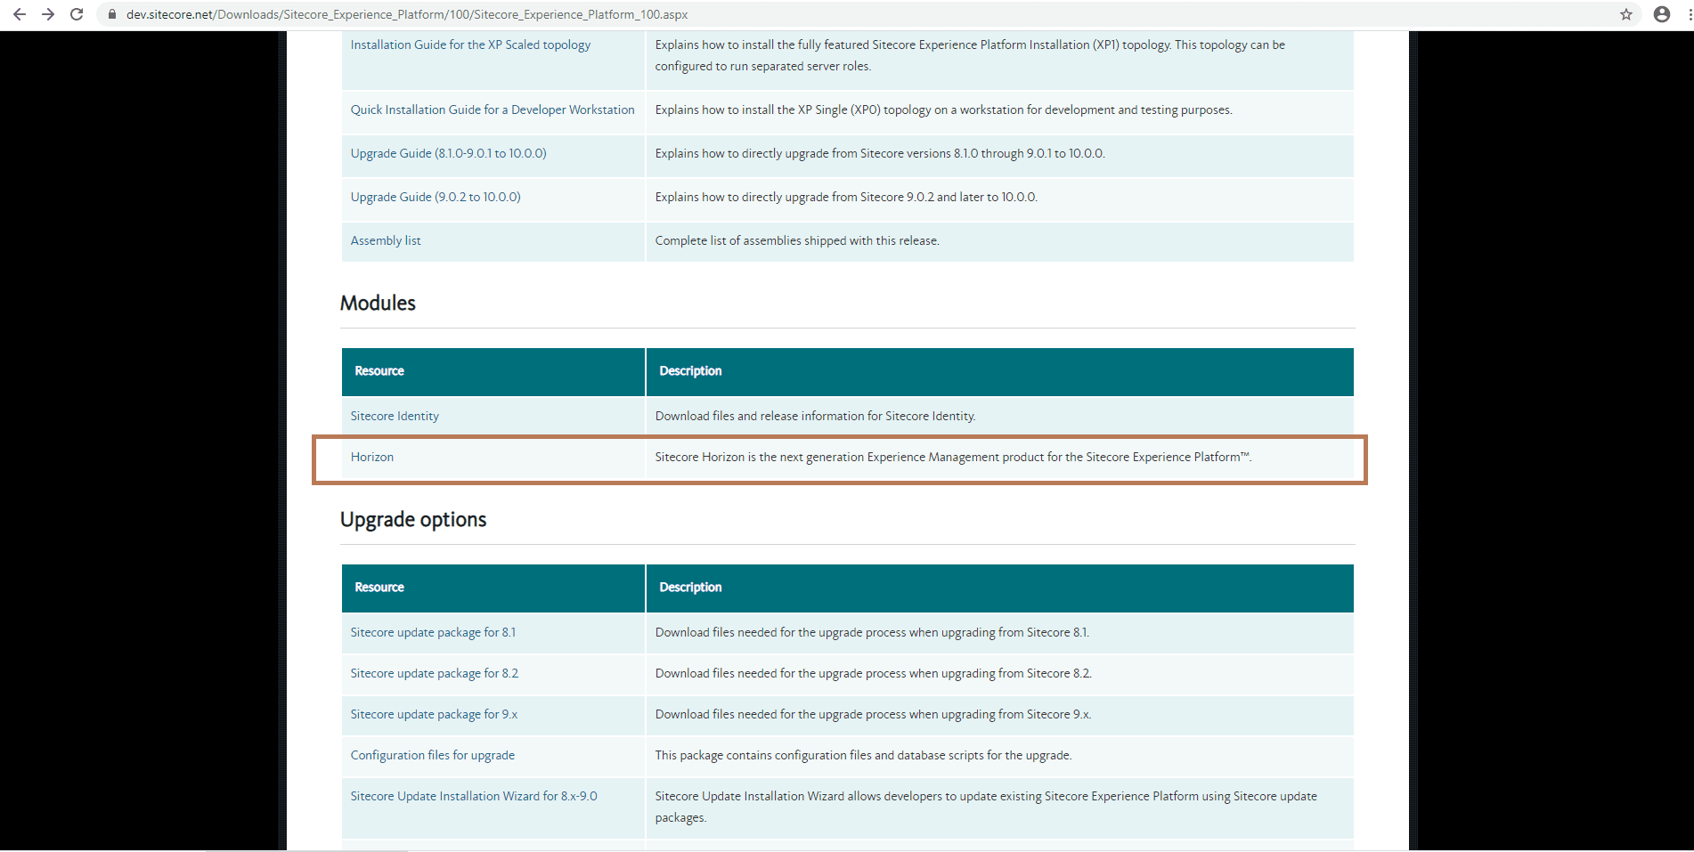The width and height of the screenshot is (1694, 852).
Task: Bookmark this page with the star icon
Action: click(1626, 14)
